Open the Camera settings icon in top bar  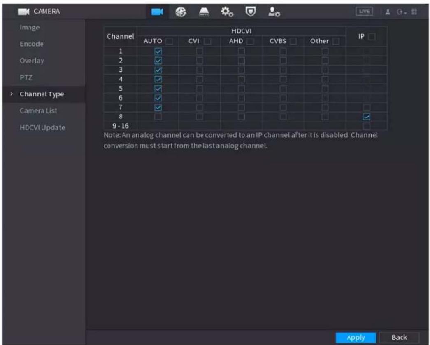click(157, 12)
